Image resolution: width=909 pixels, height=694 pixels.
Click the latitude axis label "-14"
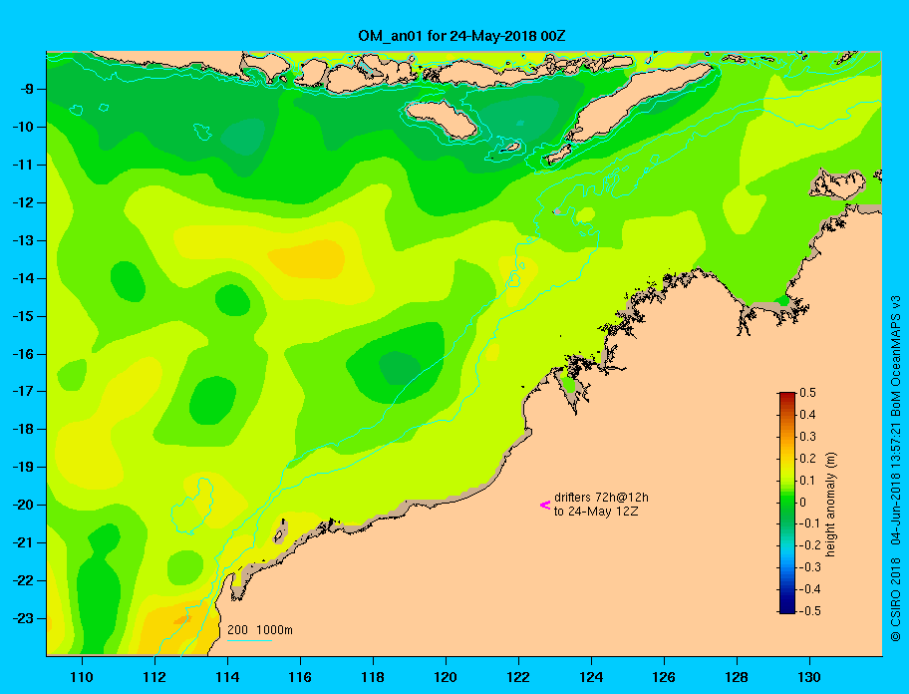(23, 278)
